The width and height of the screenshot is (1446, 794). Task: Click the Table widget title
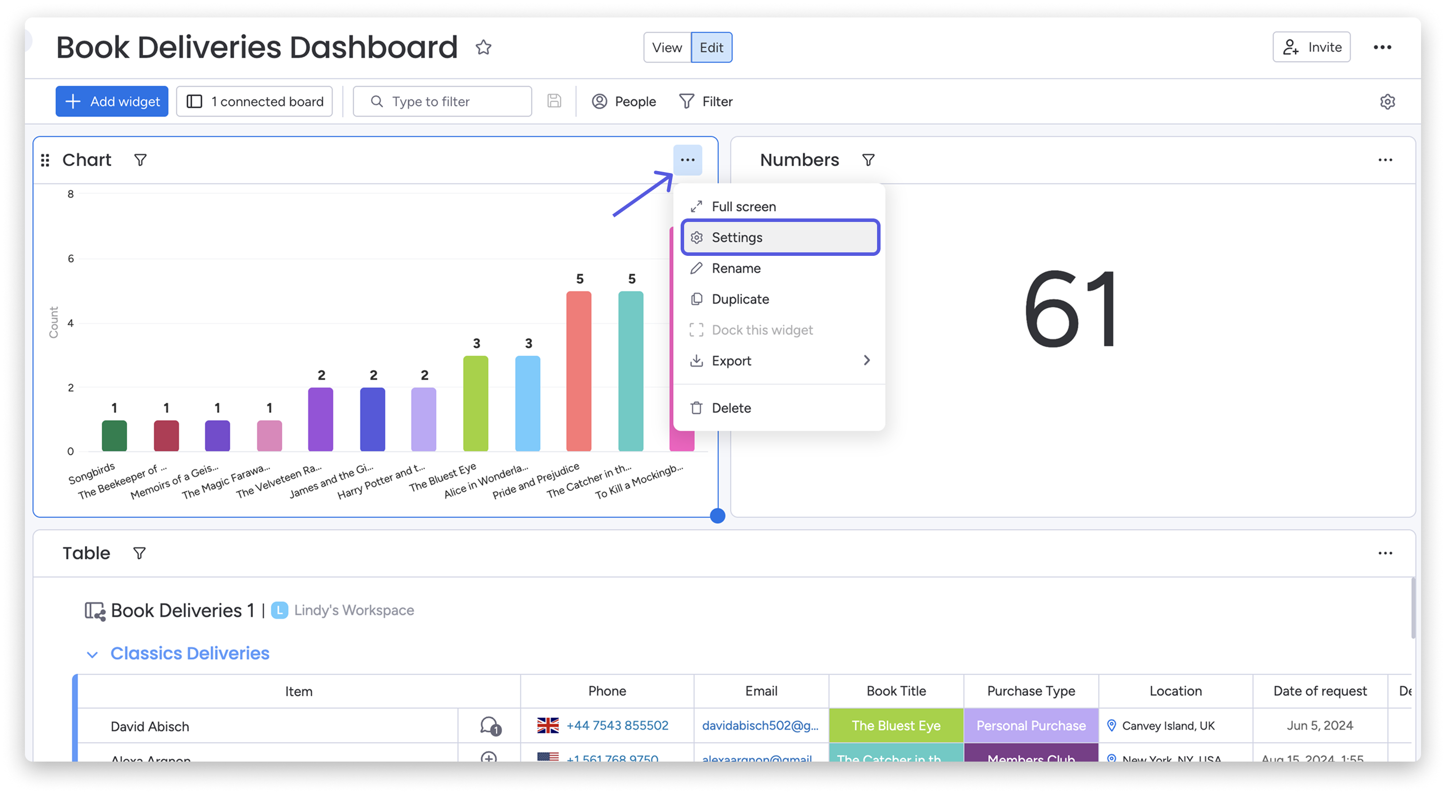point(86,553)
